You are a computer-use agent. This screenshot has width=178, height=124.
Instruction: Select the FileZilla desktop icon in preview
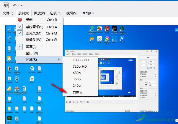(107, 28)
